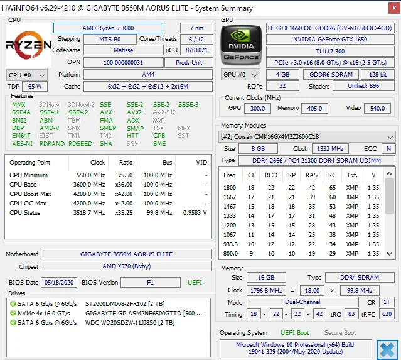The image size is (401, 360).
Task: Click the Unified: 896 shaders value
Action: [363, 86]
